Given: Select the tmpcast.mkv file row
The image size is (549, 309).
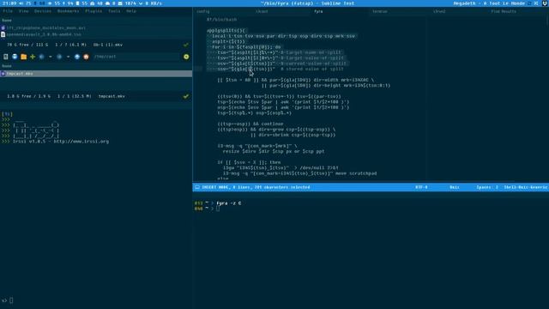Looking at the screenshot, I should [96, 74].
